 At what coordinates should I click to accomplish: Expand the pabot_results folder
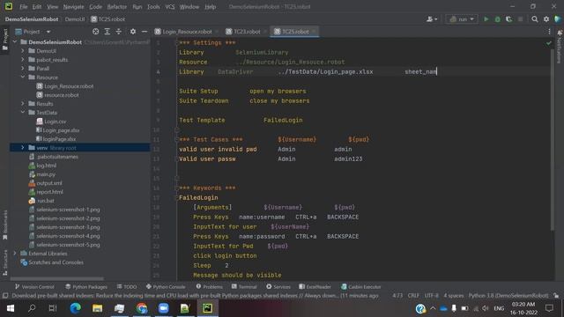[x=23, y=60]
